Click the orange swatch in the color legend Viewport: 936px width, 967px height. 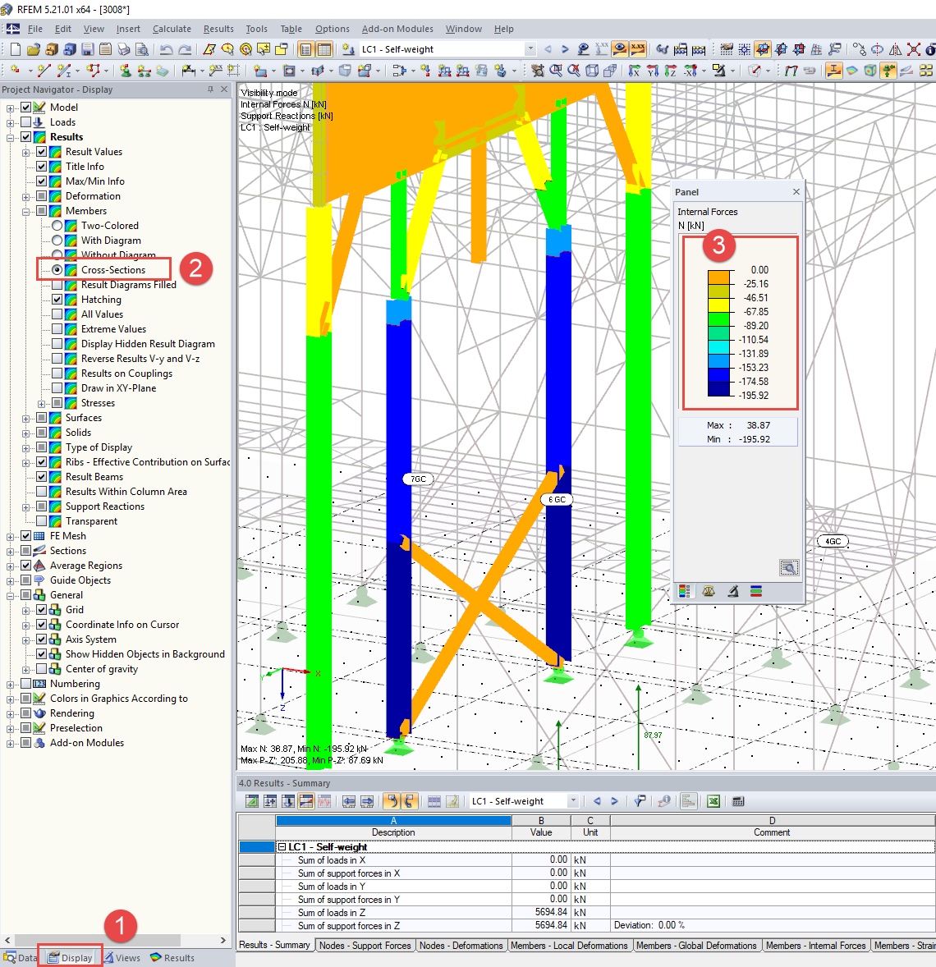pos(719,277)
